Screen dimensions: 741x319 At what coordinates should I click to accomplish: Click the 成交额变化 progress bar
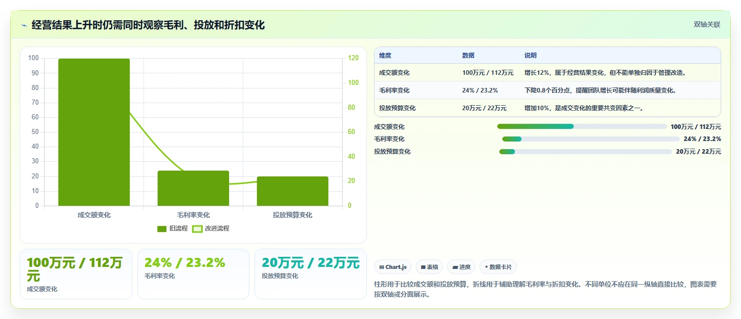point(582,126)
